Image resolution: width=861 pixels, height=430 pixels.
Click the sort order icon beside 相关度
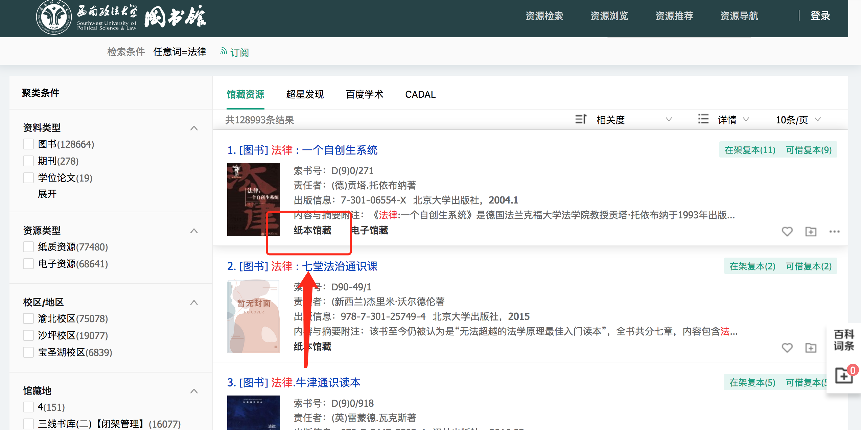coord(581,119)
